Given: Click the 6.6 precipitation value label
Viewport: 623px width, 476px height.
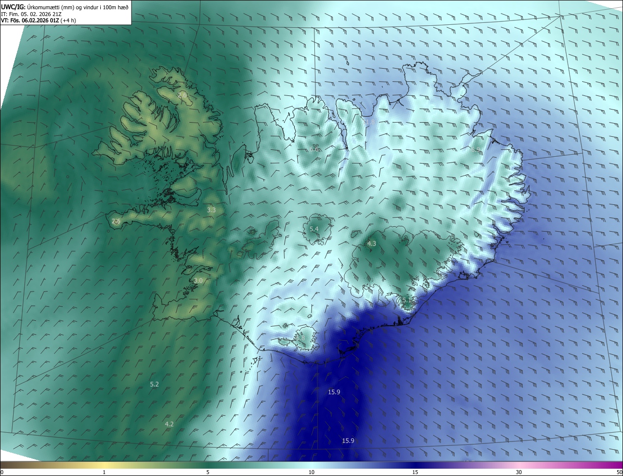Looking at the screenshot, I should click(x=314, y=149).
